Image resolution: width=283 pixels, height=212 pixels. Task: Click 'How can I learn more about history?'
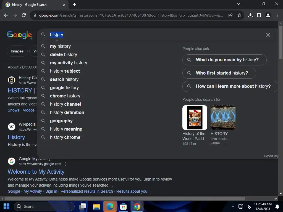[x=230, y=86]
